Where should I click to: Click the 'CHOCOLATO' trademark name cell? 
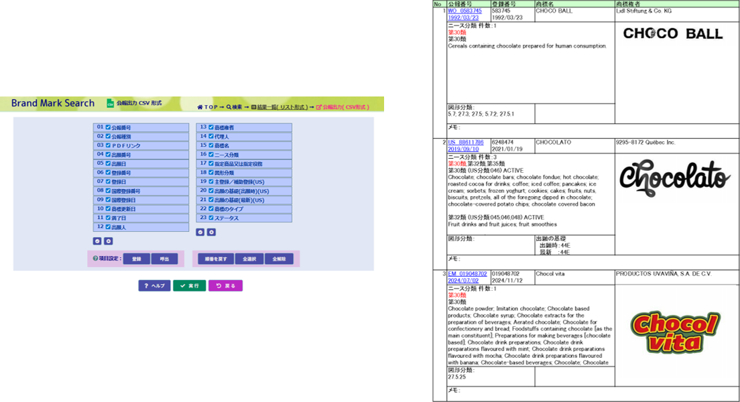coord(575,146)
